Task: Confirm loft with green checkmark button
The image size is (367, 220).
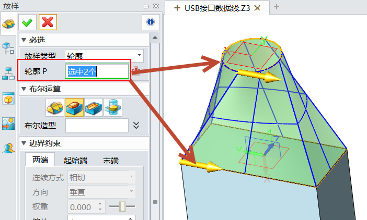Action: coord(27,22)
